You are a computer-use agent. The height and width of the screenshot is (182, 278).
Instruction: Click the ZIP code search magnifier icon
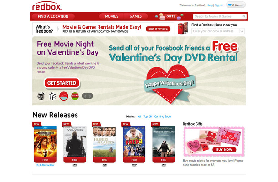pyautogui.click(x=242, y=31)
